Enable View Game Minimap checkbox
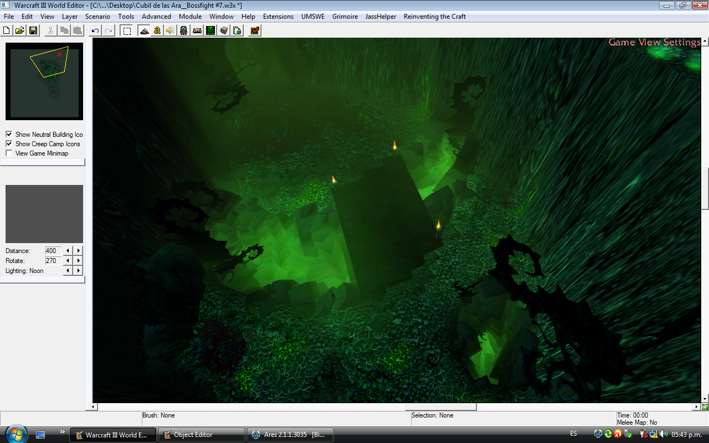 point(9,153)
